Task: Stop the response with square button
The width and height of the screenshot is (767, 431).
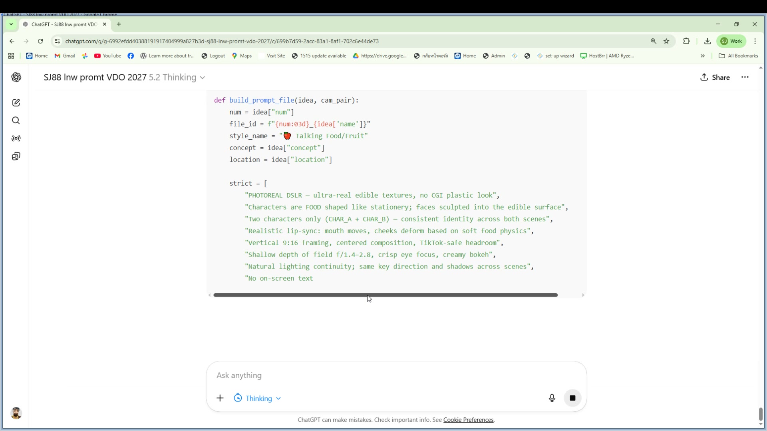Action: tap(572, 398)
